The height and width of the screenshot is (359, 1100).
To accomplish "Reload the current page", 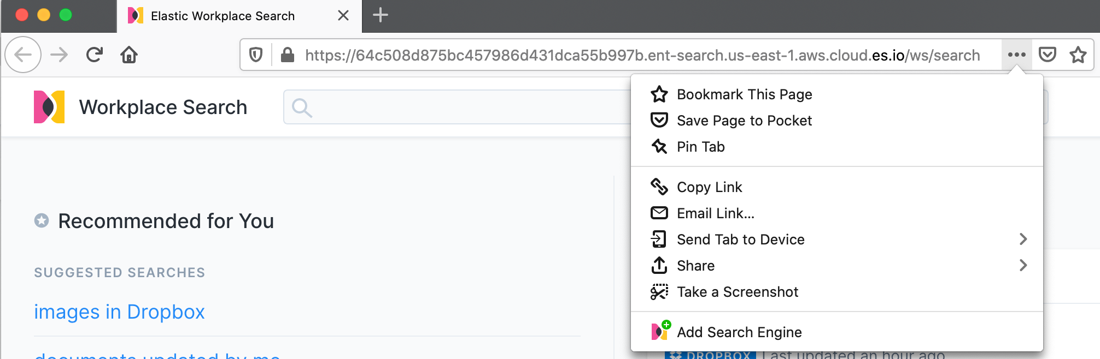I will click(95, 55).
